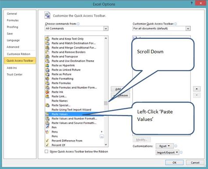Click the Paste and Use Destination Theme icon

[x=47, y=61]
